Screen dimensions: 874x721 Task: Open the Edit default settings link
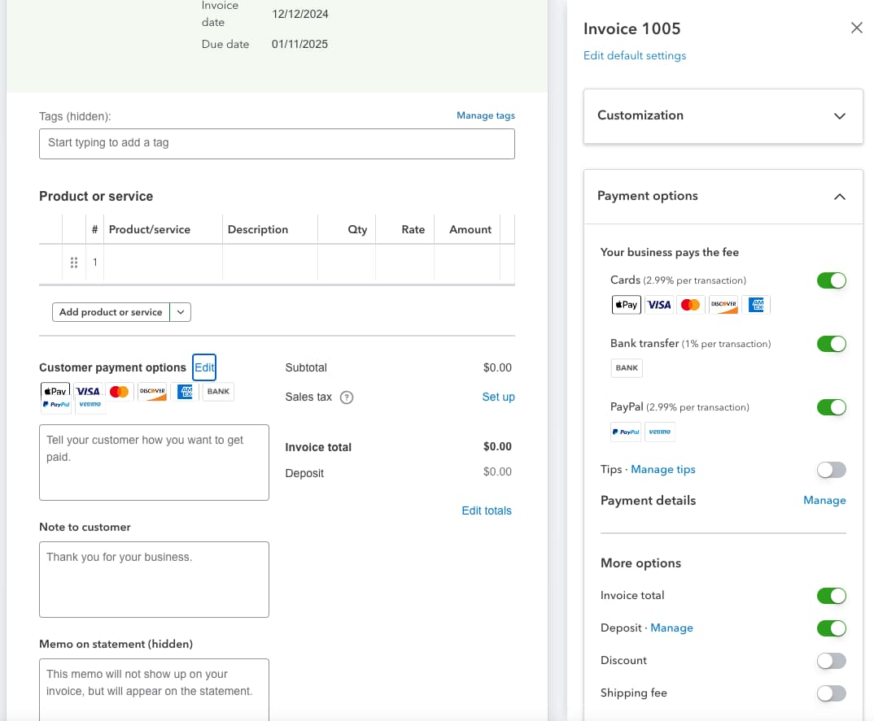pos(635,56)
